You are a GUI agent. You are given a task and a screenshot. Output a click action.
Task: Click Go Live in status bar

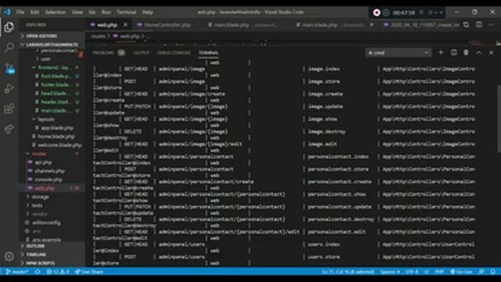(461, 272)
